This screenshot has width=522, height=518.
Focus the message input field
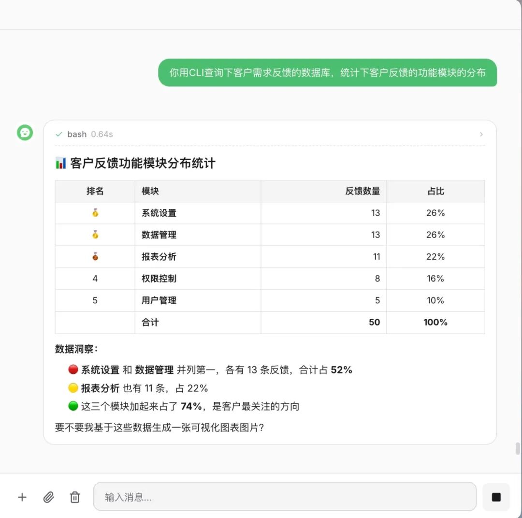[x=285, y=496]
